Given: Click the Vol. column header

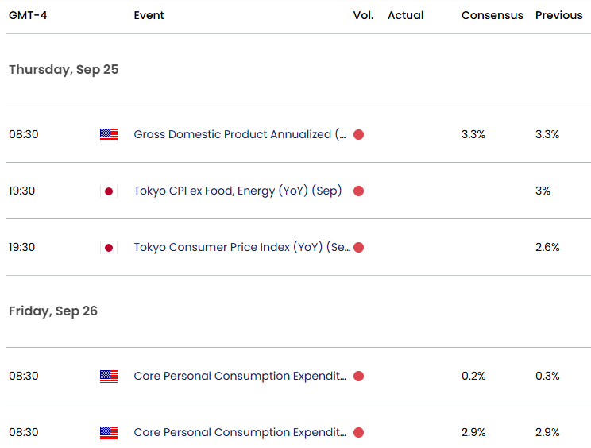Looking at the screenshot, I should tap(364, 15).
